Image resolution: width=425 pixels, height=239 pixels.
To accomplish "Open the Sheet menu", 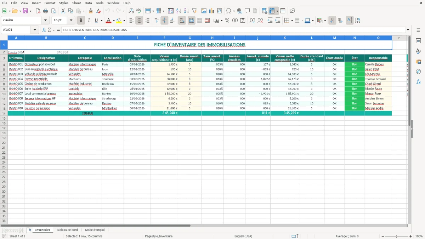I will (x=76, y=3).
